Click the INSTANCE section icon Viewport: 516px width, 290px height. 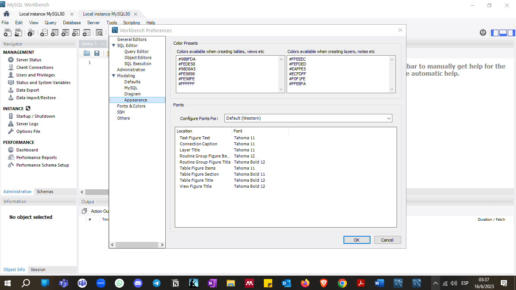point(28,109)
